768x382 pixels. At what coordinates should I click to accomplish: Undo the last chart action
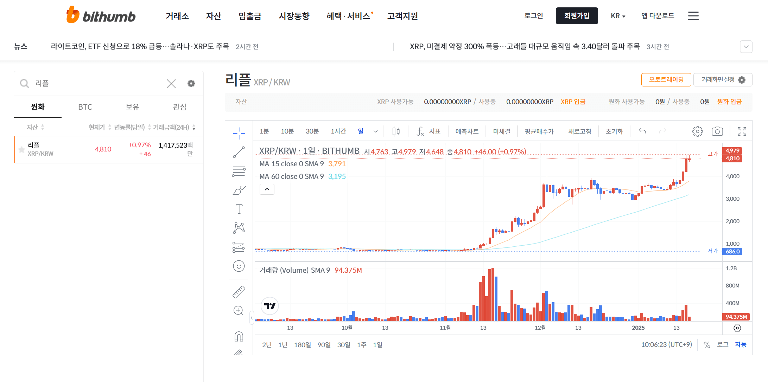point(642,131)
